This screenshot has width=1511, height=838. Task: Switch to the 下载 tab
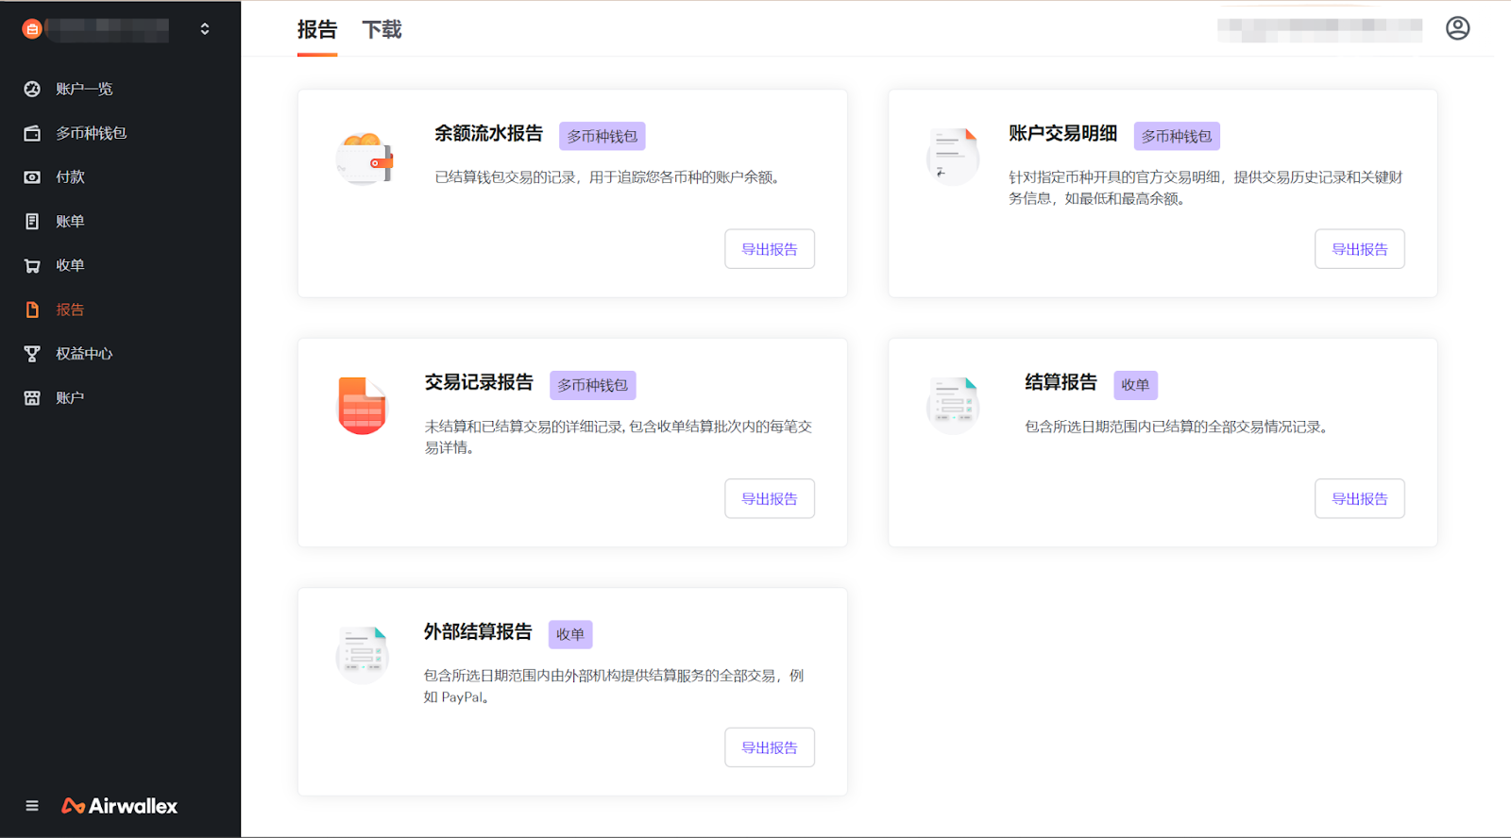(x=382, y=30)
